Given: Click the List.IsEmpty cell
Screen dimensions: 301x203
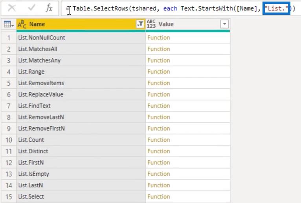Looking at the screenshot, I should (x=81, y=174).
